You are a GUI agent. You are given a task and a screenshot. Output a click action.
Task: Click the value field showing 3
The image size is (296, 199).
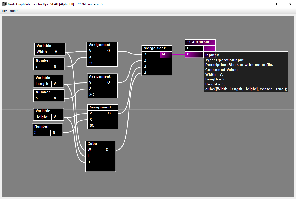tap(41, 133)
